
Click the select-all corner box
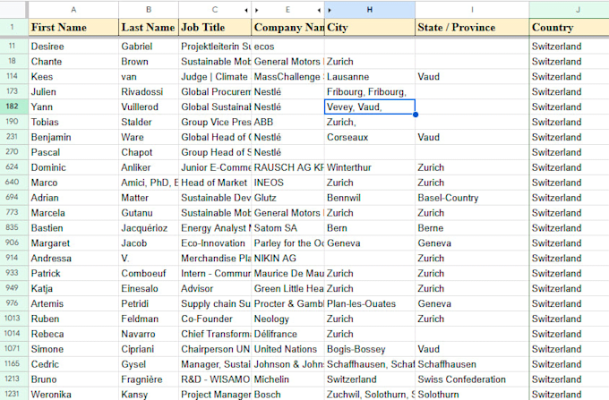pyautogui.click(x=13, y=10)
